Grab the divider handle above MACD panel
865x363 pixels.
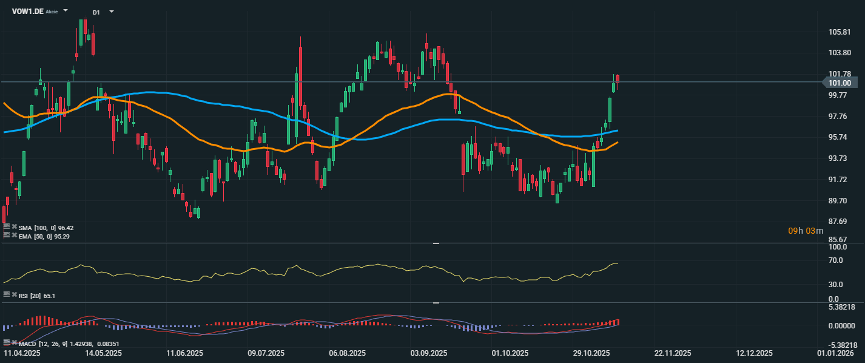click(435, 302)
